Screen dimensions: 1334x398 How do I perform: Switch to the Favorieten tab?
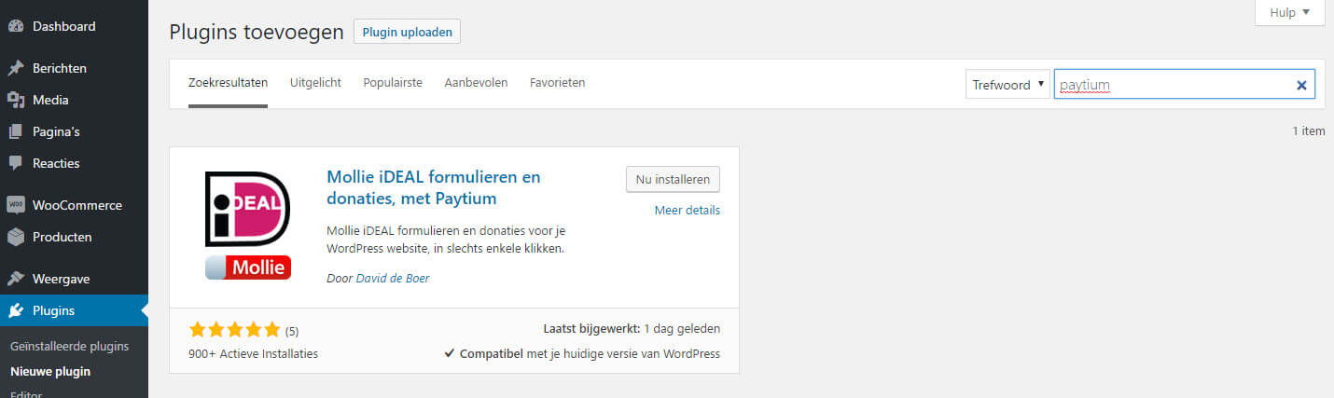point(557,83)
